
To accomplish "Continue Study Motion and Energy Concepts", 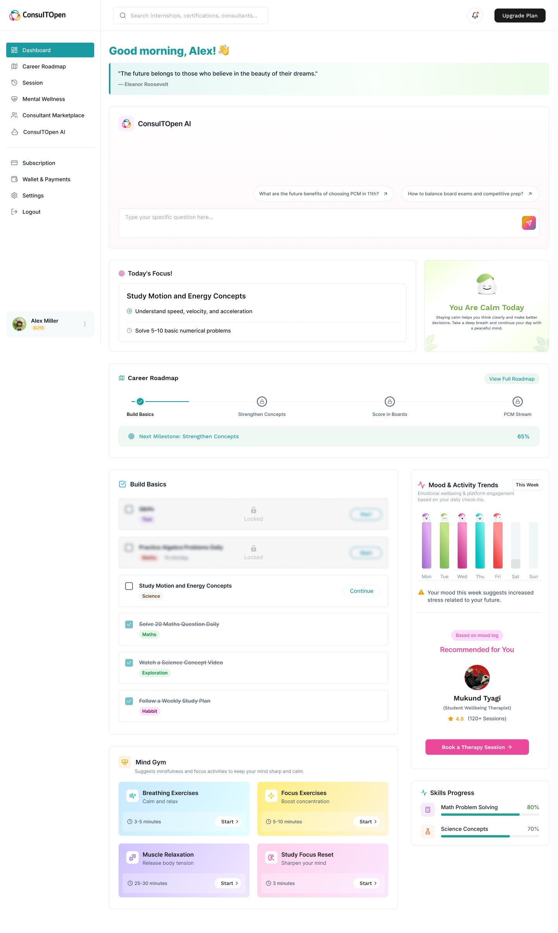I will (x=362, y=591).
